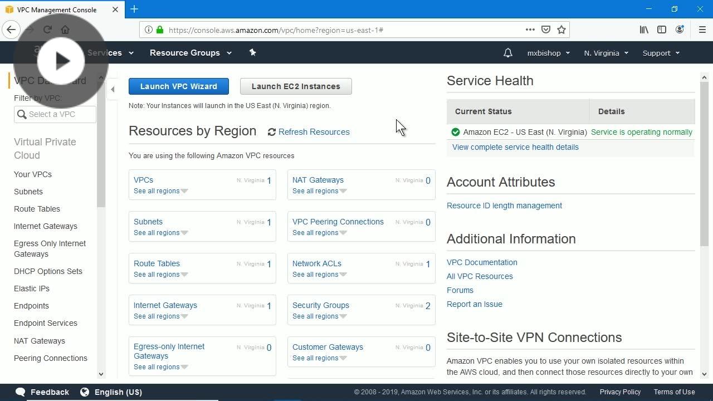Open the VPC Documentation link
Image resolution: width=713 pixels, height=401 pixels.
(482, 262)
